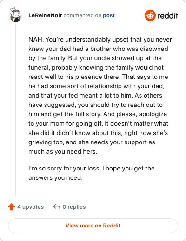Click the line starting "knew your dad had"
This screenshot has height=241, width=186.
click(98, 49)
